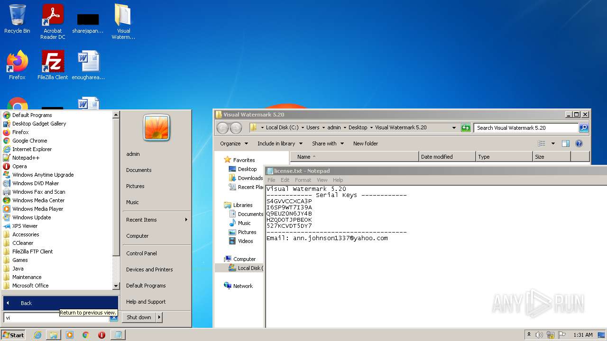607x341 pixels.
Task: Open Notepad Format menu
Action: click(x=303, y=180)
